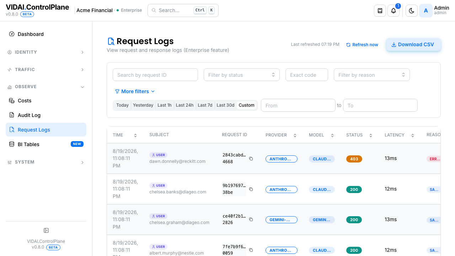Click the ERR reason badge
The image size is (455, 256).
[x=434, y=159]
